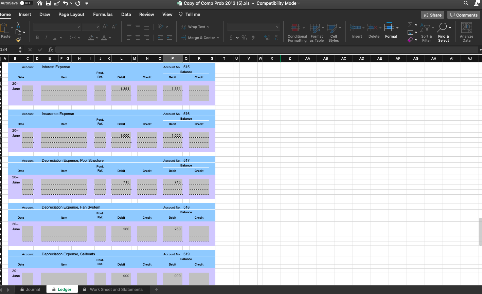Screen dimensions: 482x294
Task: Click the AutoSum sigma icon
Action: click(410, 25)
